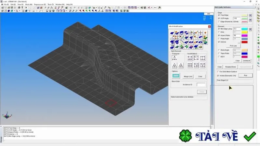Screen dimensions: 260x146
Task: Click the teal mesh grid option icon
Action: click(176, 76)
